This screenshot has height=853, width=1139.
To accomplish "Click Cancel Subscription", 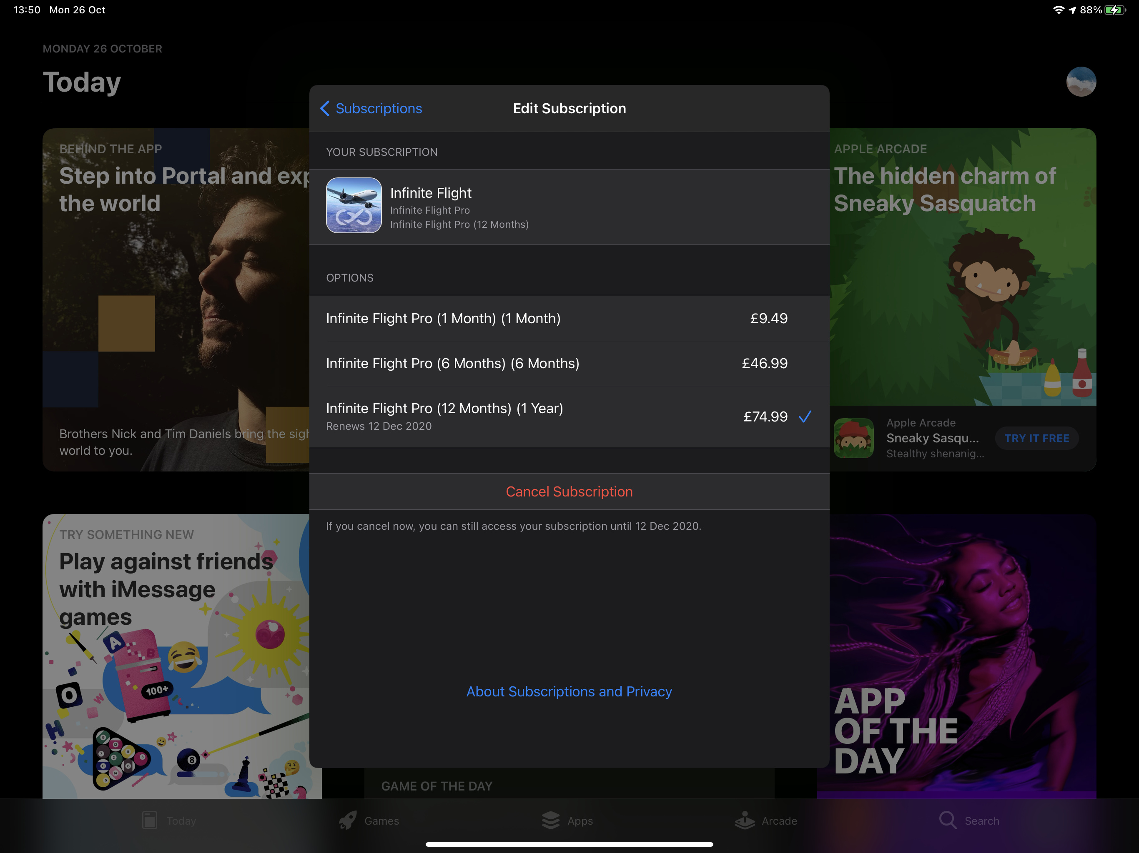I will point(569,491).
